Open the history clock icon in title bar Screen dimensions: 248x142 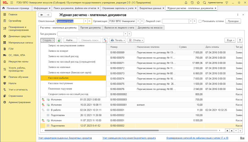tap(192, 2)
